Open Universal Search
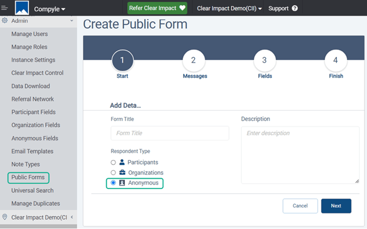The height and width of the screenshot is (229, 367). click(x=33, y=191)
